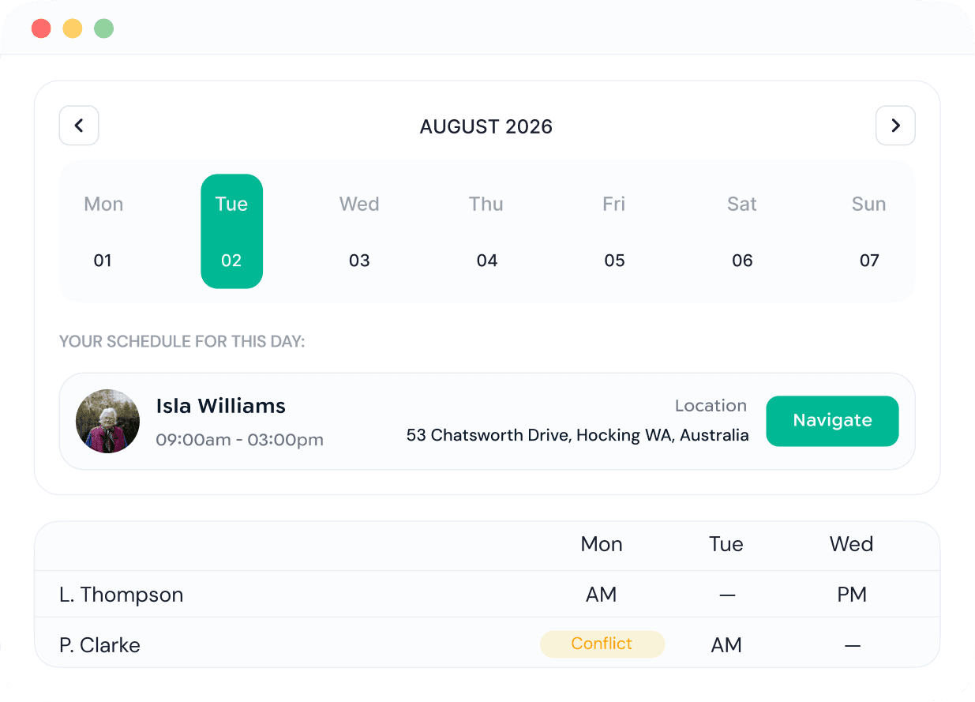The height and width of the screenshot is (702, 975).
Task: Click L. Thompson's Monday AM cell
Action: tap(602, 595)
